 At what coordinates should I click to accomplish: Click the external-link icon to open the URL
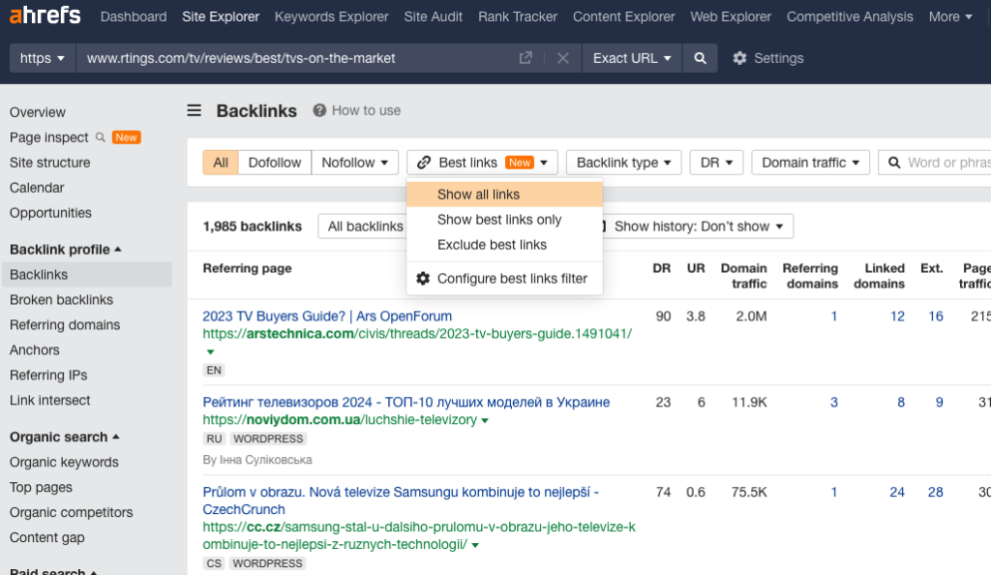[525, 58]
